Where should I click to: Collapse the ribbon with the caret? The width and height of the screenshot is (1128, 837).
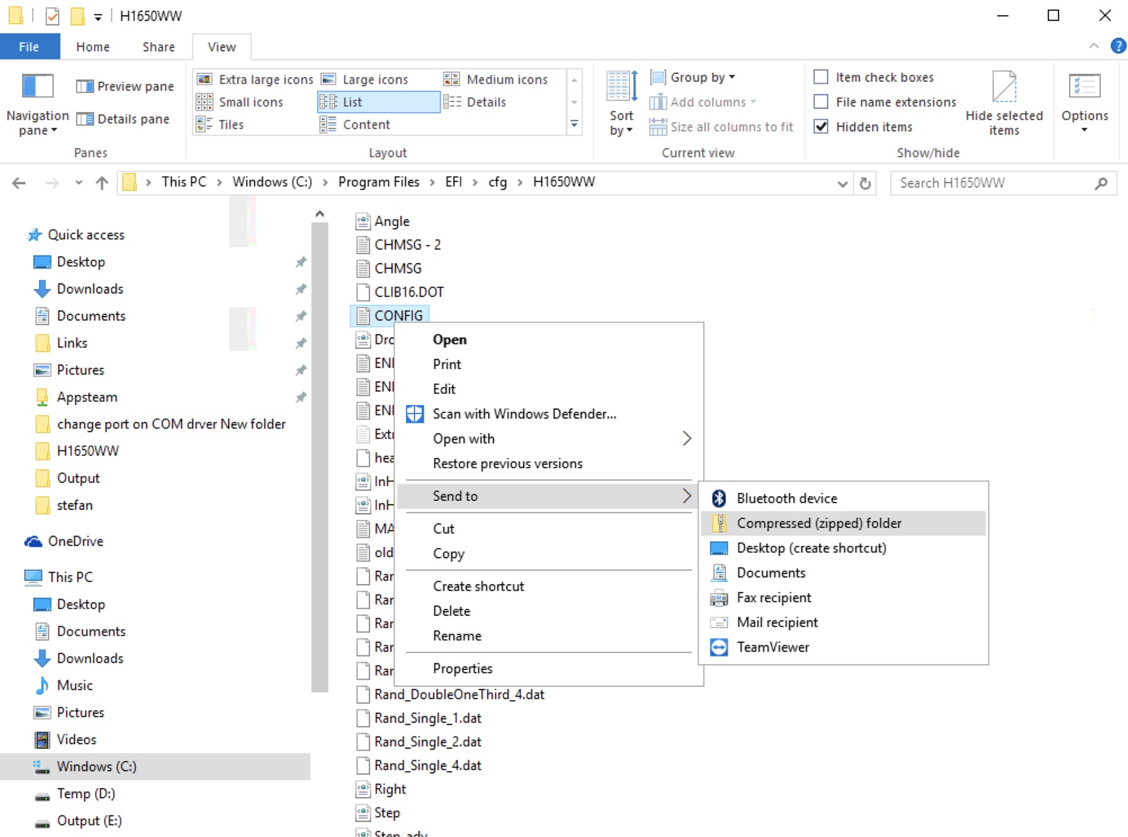(1094, 46)
